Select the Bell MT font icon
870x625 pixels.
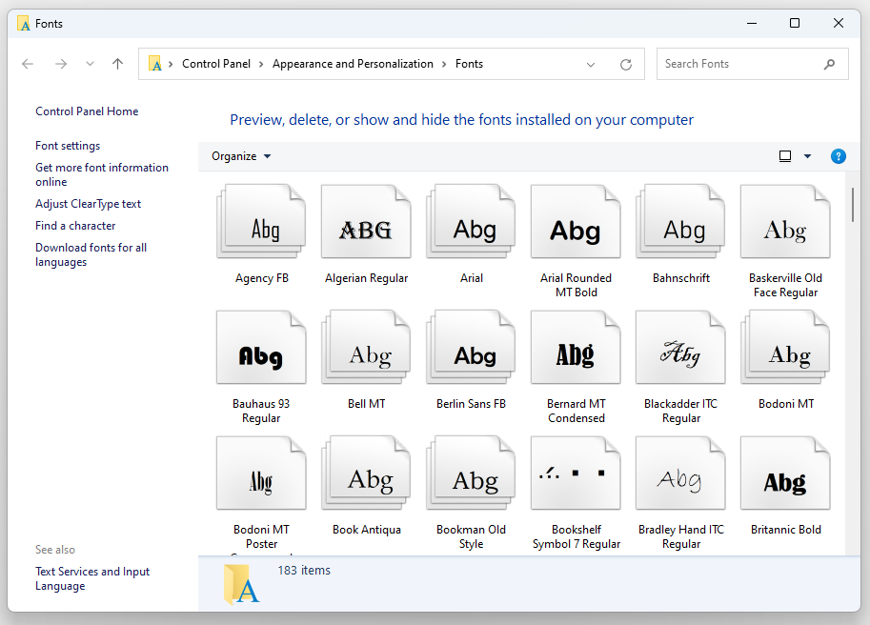pos(366,347)
